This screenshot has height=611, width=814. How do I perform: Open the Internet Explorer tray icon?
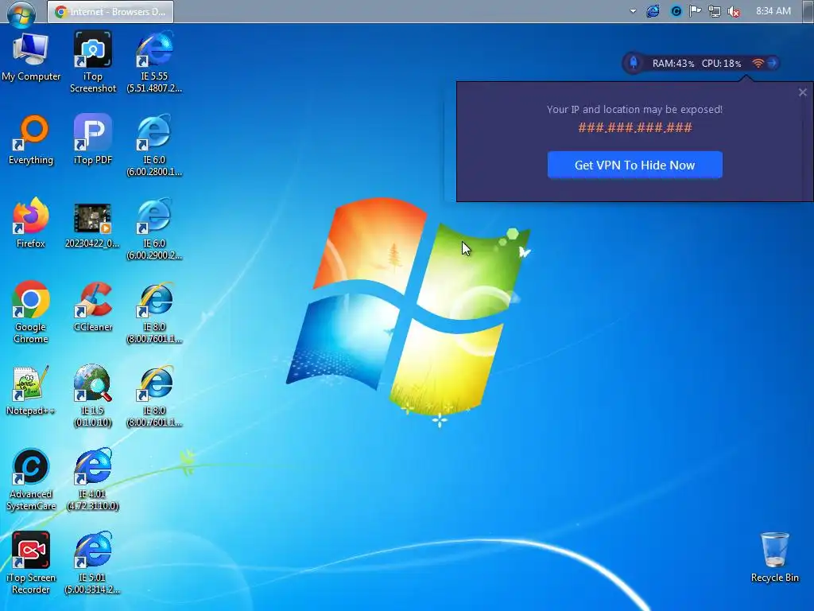click(x=653, y=11)
